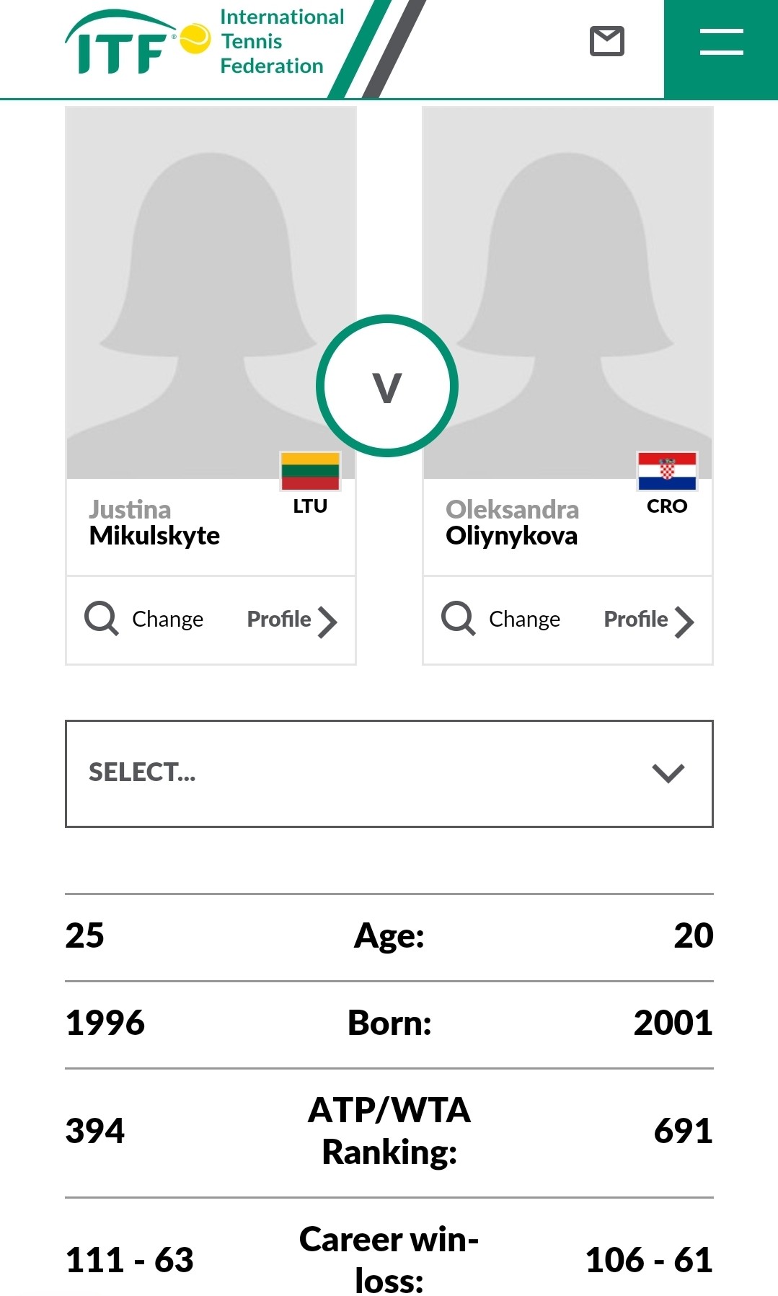The image size is (778, 1296).
Task: Change the player Oleksandra Oliynykova
Action: tap(524, 620)
